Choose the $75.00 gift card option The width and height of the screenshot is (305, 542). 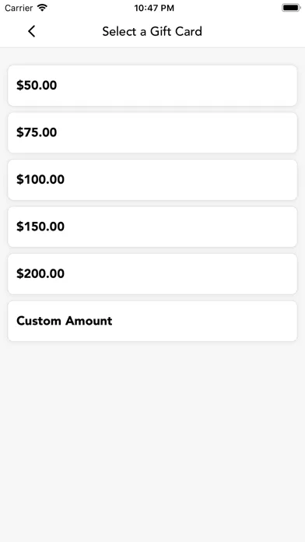pos(152,132)
